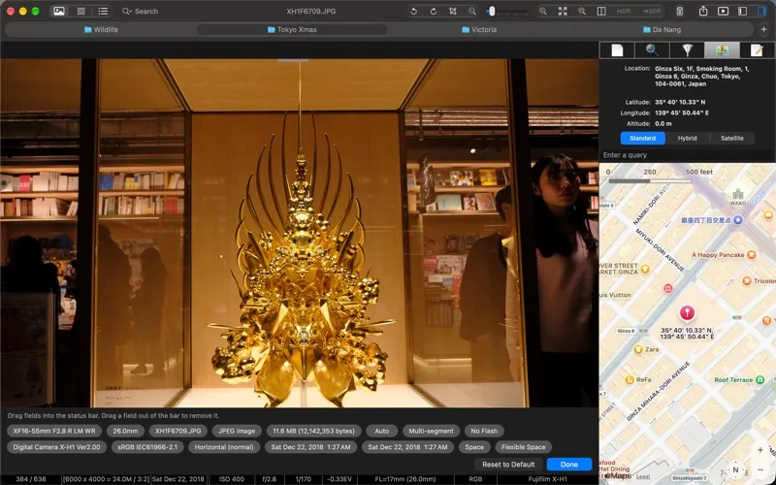Rotate image counterclockwise
776x485 pixels.
(414, 11)
